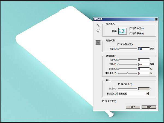The width and height of the screenshot is (164, 123).
Task: Click the 確定 OK button
Action: (x=149, y=107)
